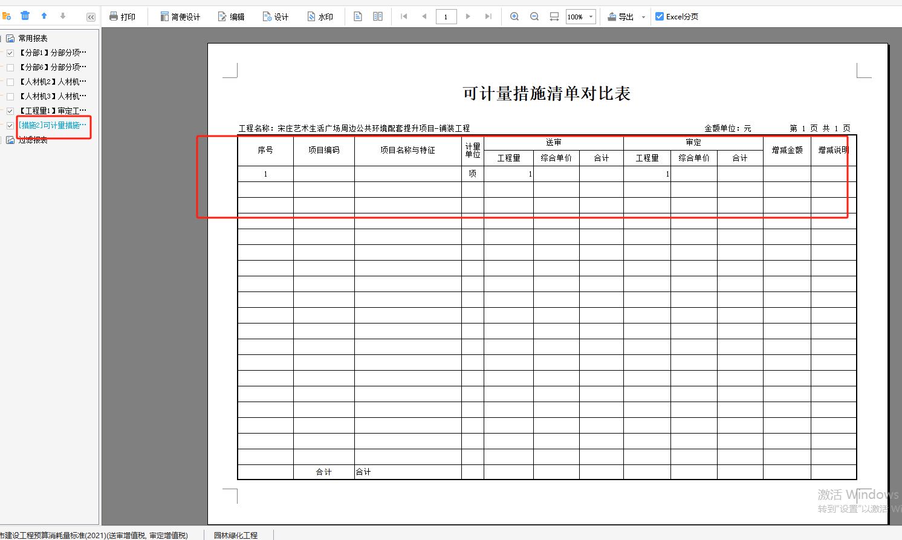The height and width of the screenshot is (540, 902).
Task: Toggle checkbox for 【人材机3】人材机
Action: point(10,96)
